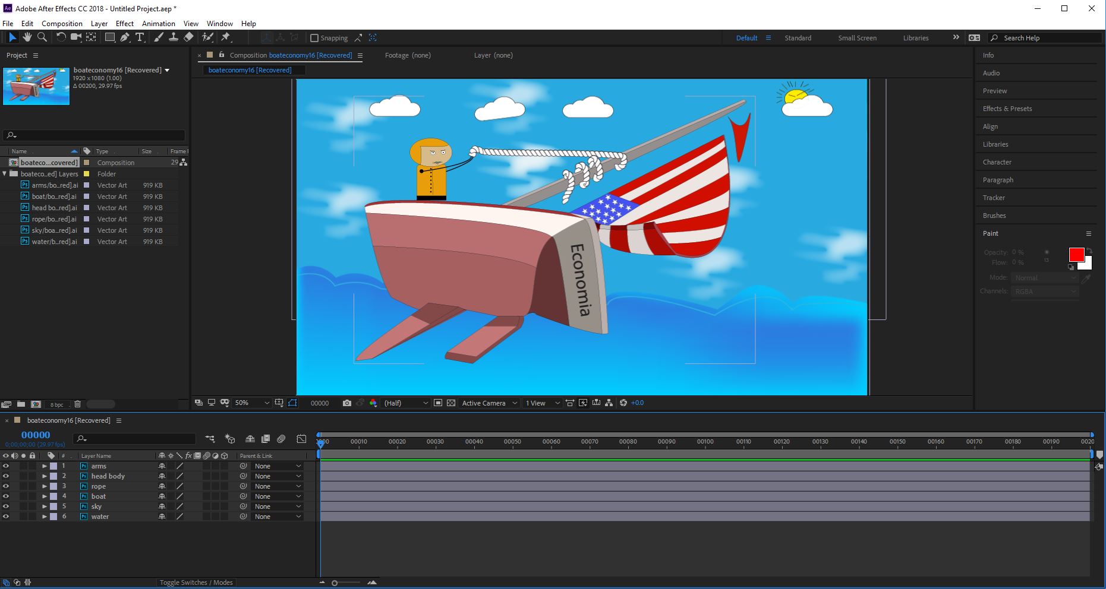Hide the arms layer

pos(6,466)
